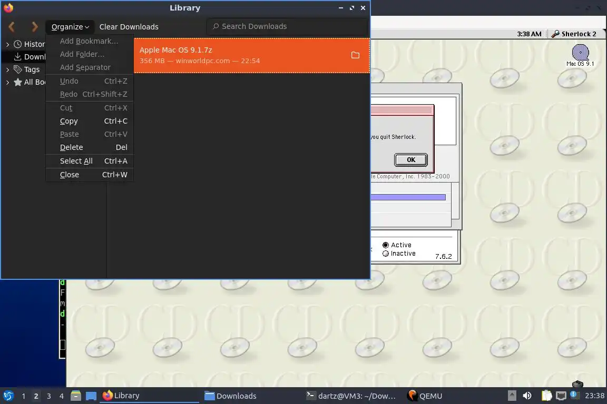Choose Close from the Organize menu

tap(90, 175)
